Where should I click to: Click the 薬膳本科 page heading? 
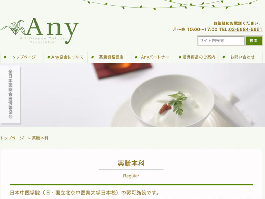131,163
